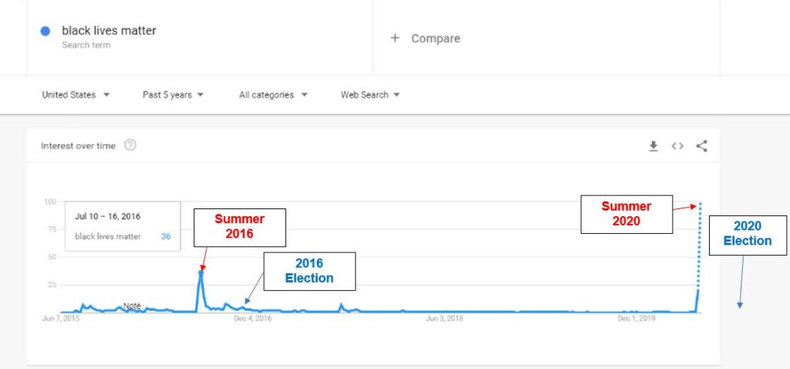Click the plus icon beside Compare
This screenshot has height=369, width=790.
pos(395,38)
